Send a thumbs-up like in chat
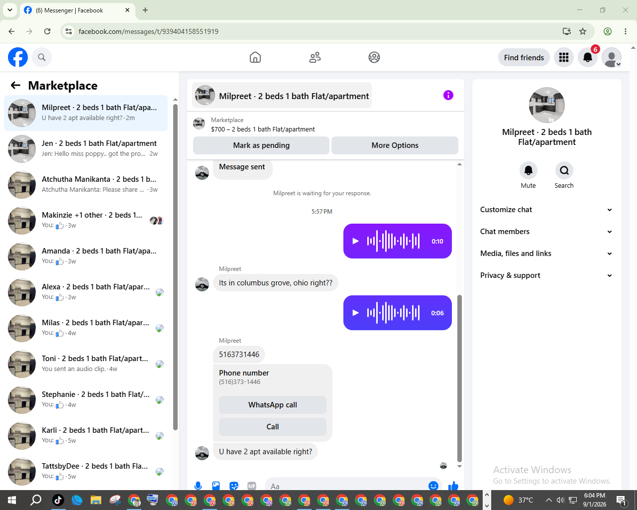 453,486
